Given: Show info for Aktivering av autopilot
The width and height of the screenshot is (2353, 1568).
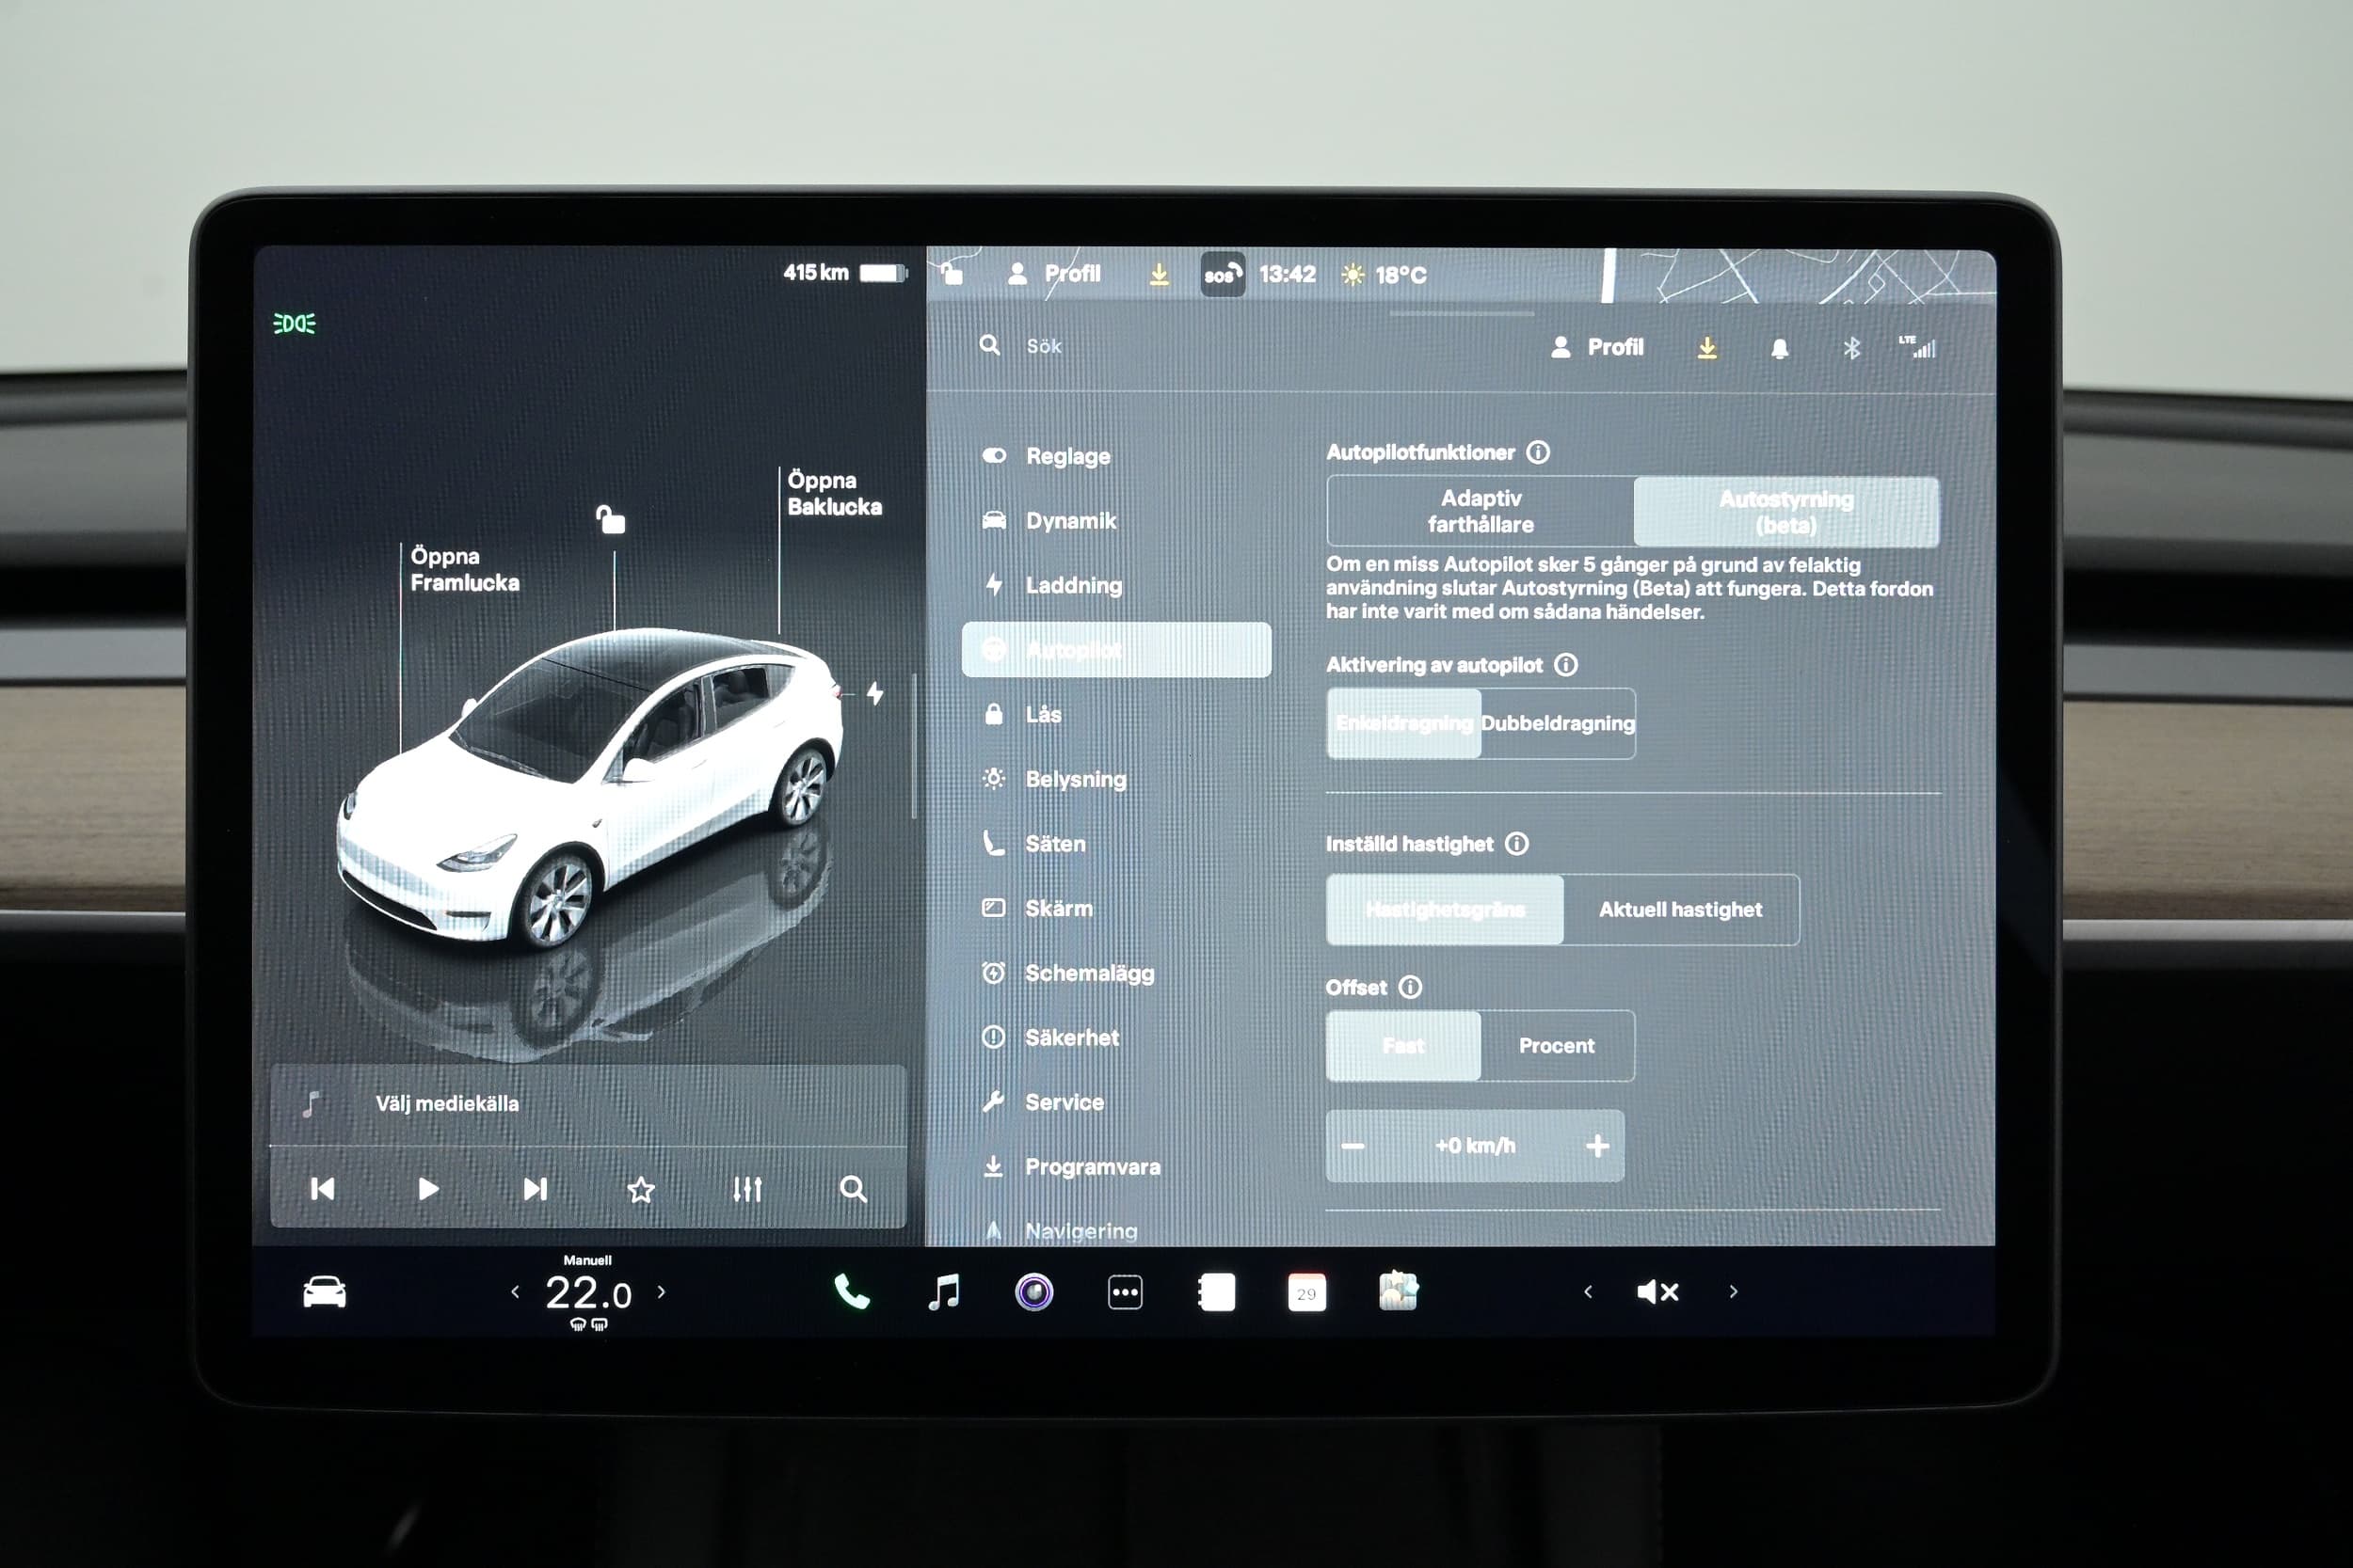Looking at the screenshot, I should point(1565,665).
